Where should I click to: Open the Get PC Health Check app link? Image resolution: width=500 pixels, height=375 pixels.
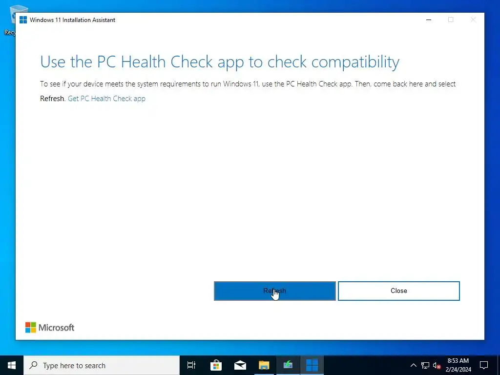(106, 99)
